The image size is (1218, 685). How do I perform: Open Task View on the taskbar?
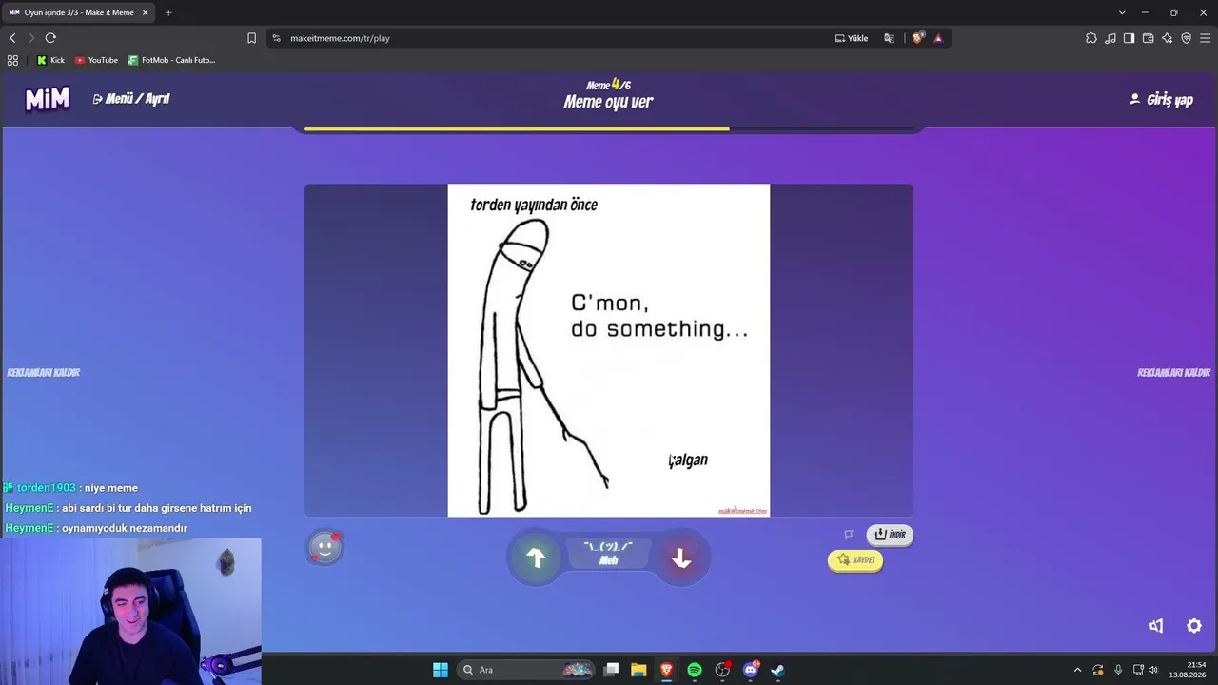pyautogui.click(x=612, y=670)
